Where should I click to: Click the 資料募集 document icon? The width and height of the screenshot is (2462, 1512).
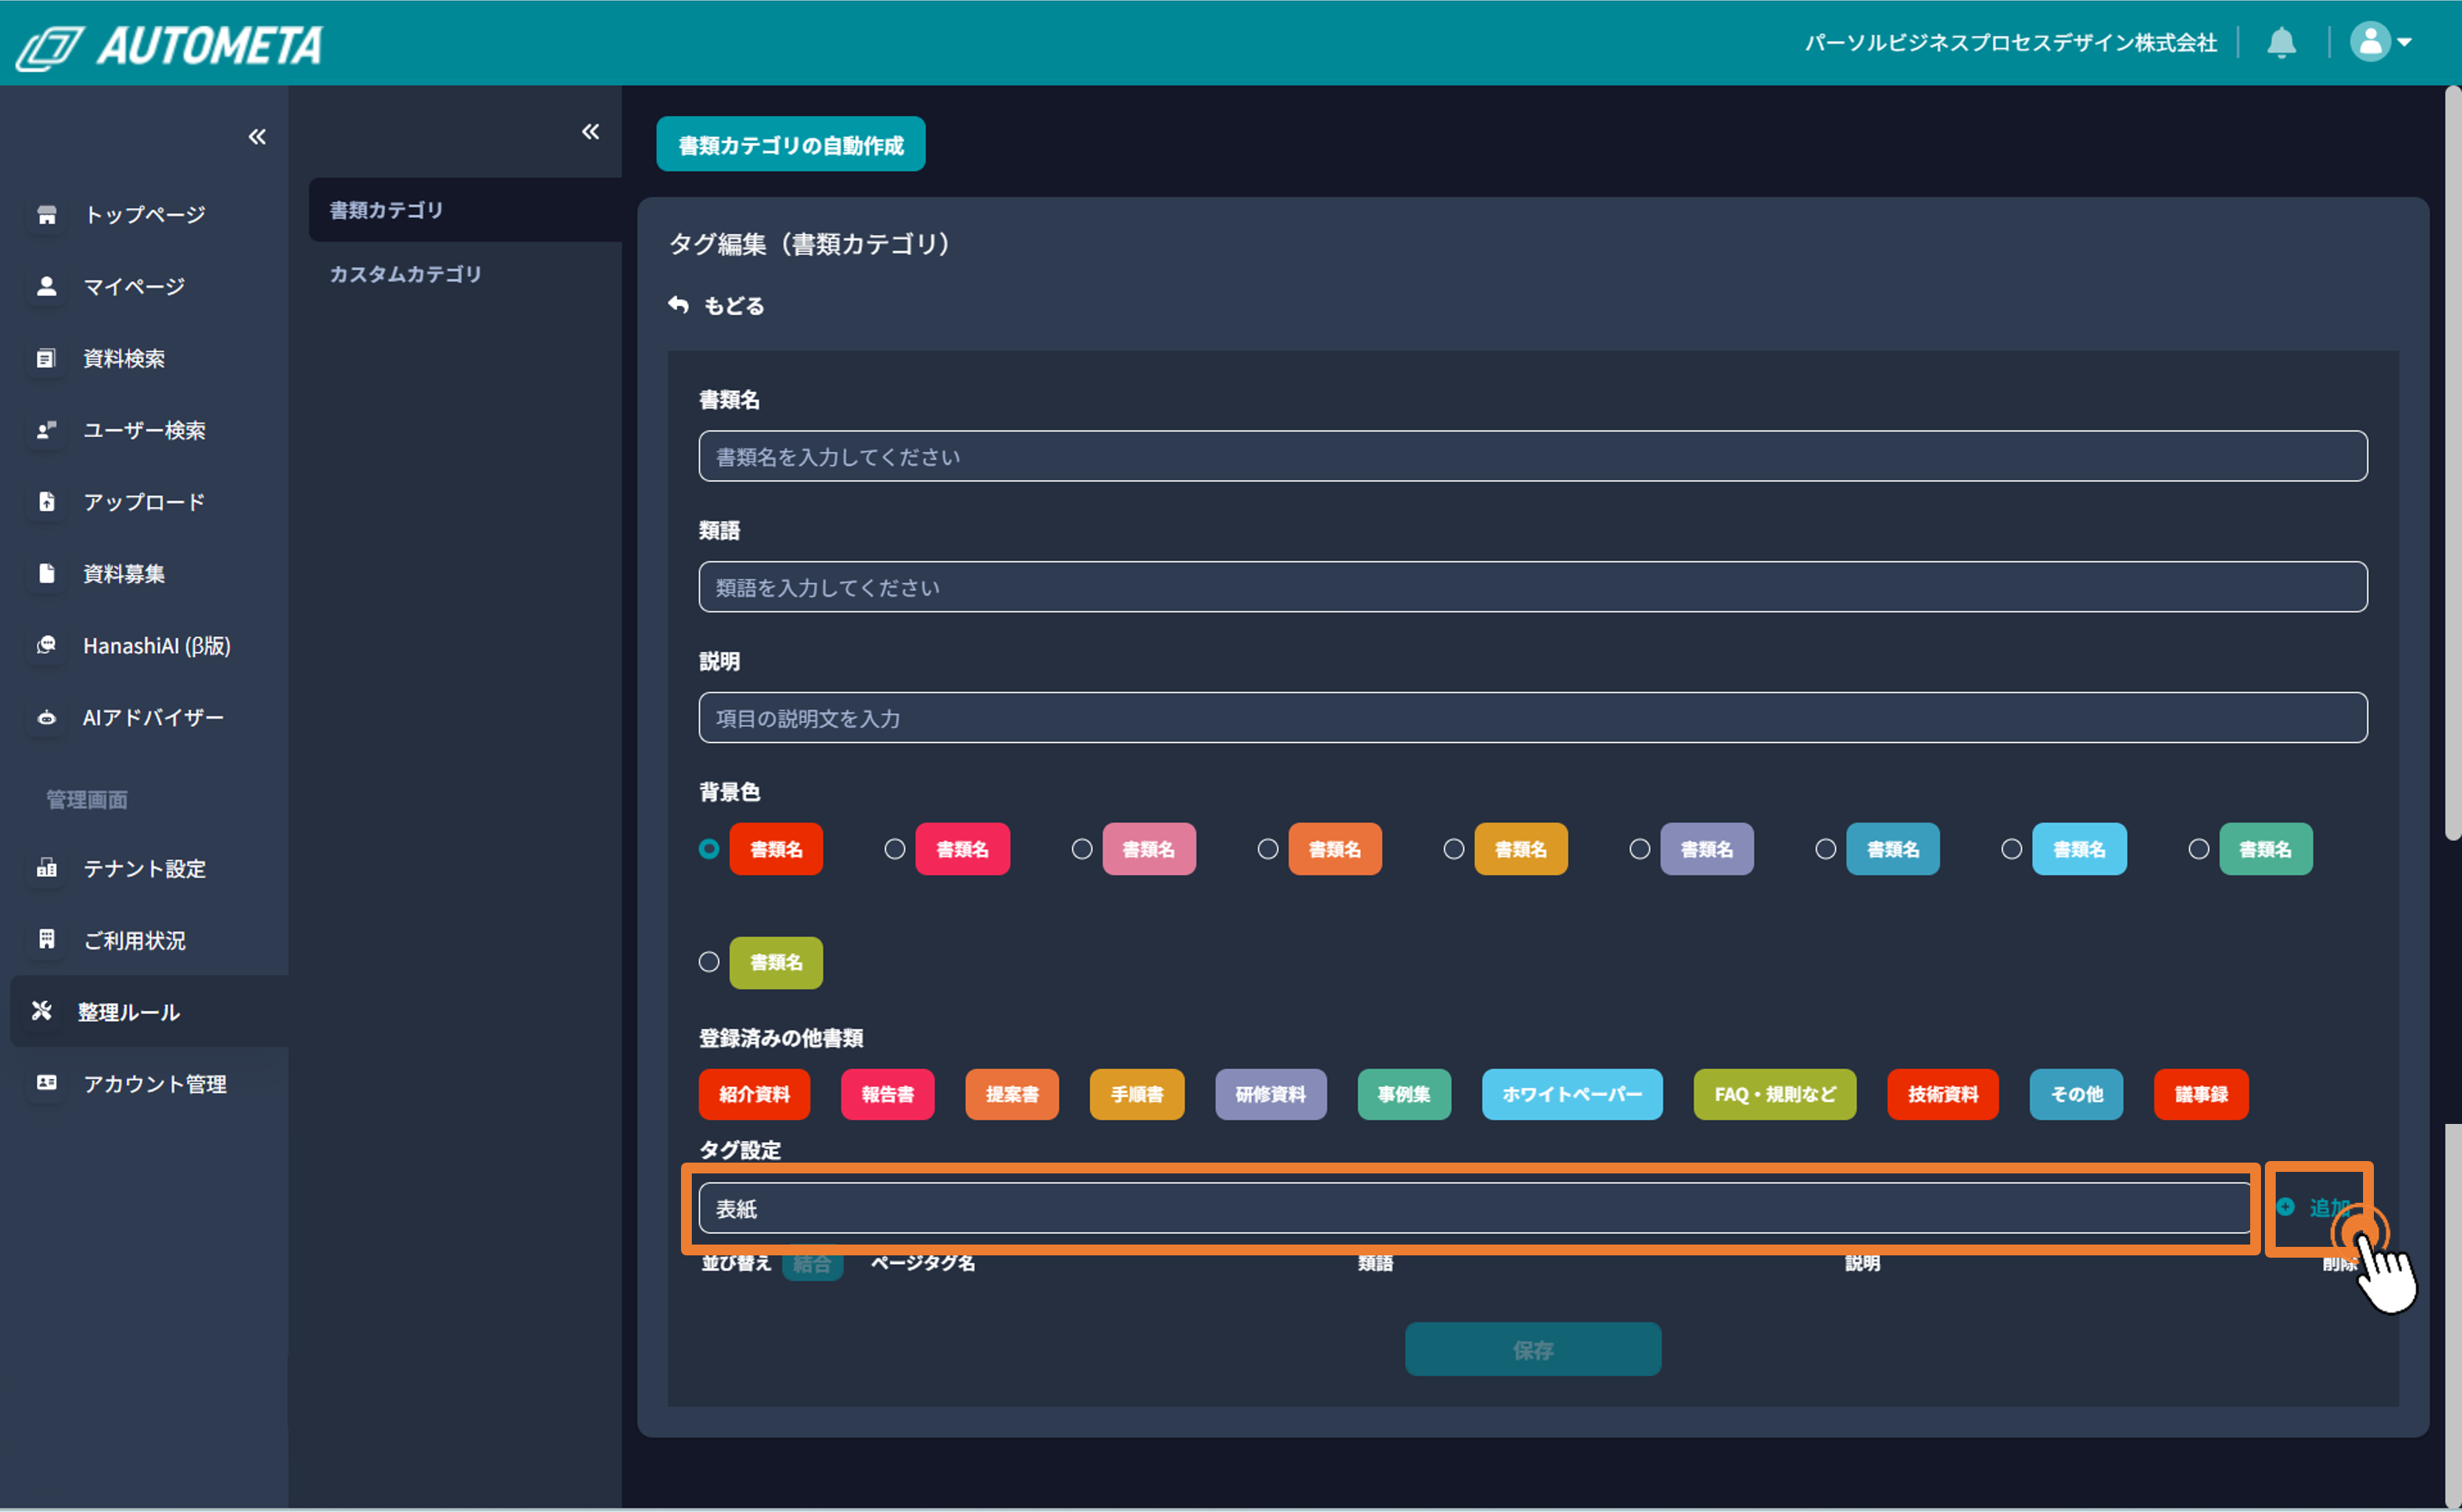click(x=46, y=573)
